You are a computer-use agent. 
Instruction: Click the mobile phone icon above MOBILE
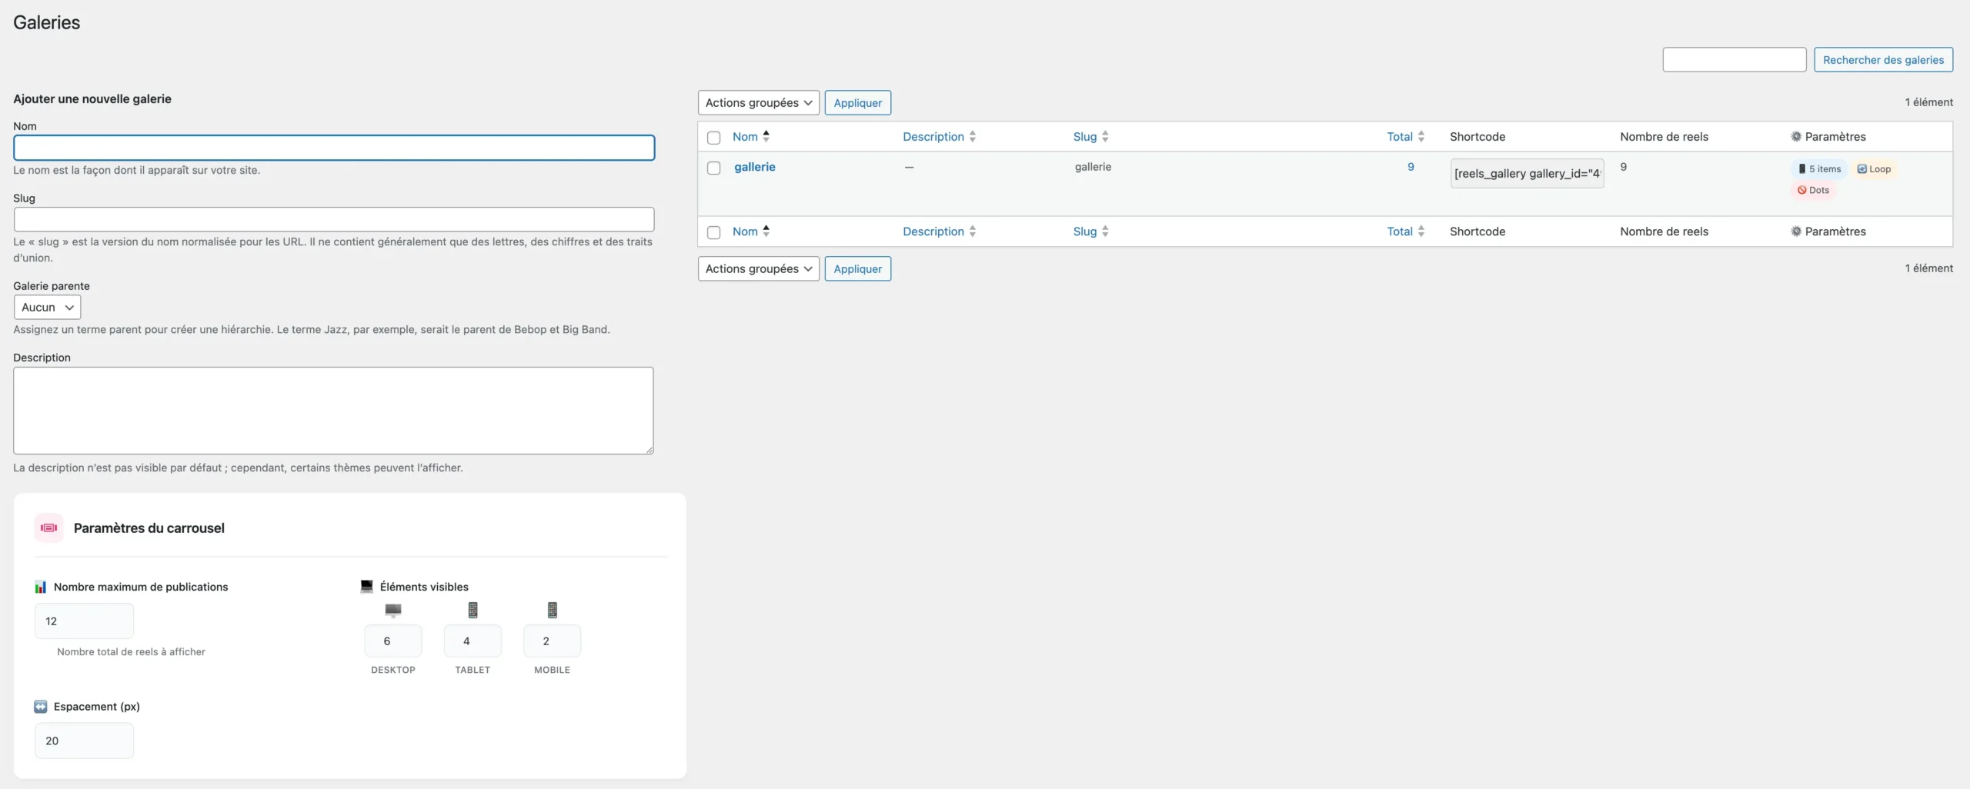coord(552,610)
